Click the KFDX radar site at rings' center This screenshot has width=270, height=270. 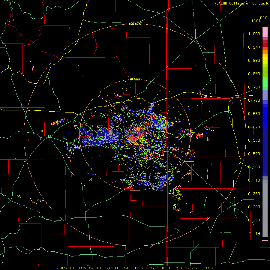(136, 135)
